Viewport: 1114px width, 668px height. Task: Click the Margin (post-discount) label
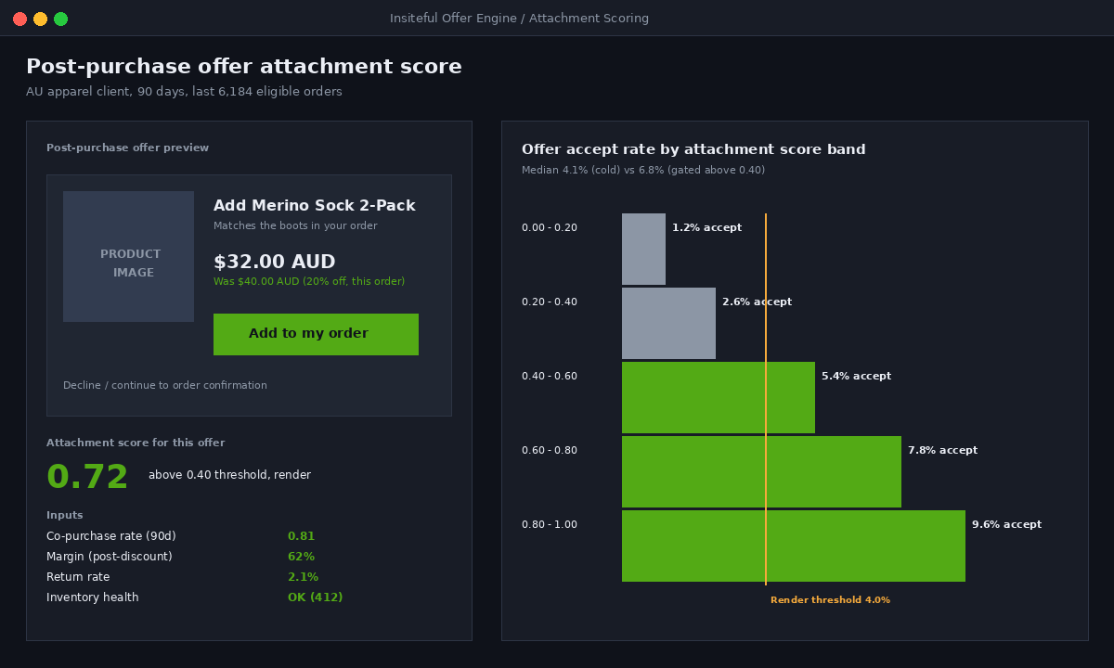point(109,557)
